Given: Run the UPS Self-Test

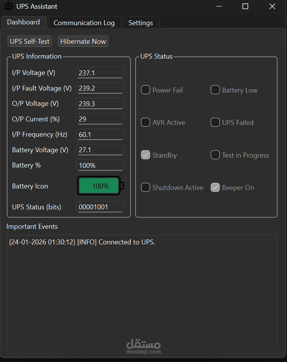Looking at the screenshot, I should coord(30,41).
